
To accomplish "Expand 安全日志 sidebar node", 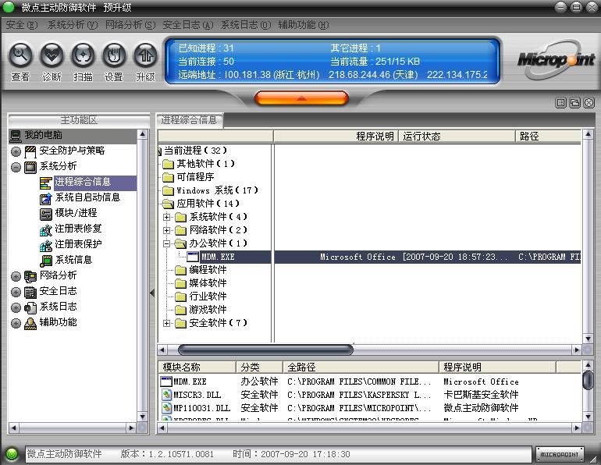I will pos(16,292).
